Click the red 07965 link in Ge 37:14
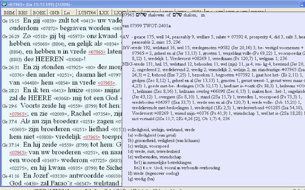The width and height of the screenshot is (305, 190). (x=18, y=153)
